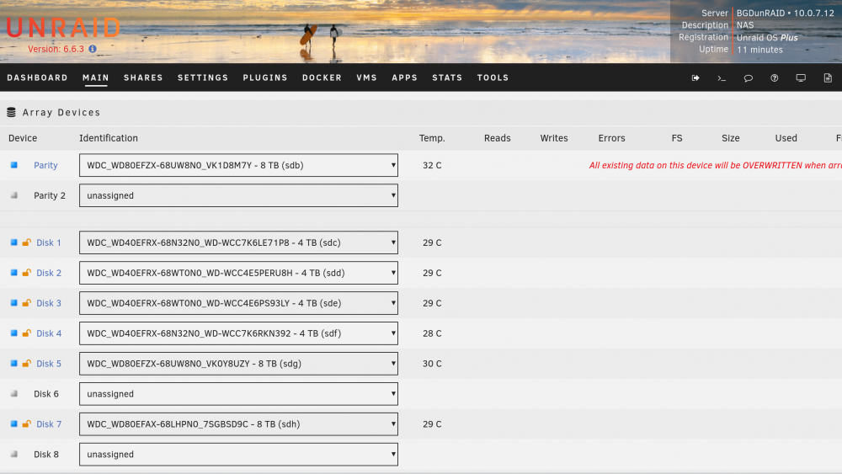Click the red OVERWRITTEN warning text
This screenshot has height=474, width=842.
pyautogui.click(x=715, y=165)
